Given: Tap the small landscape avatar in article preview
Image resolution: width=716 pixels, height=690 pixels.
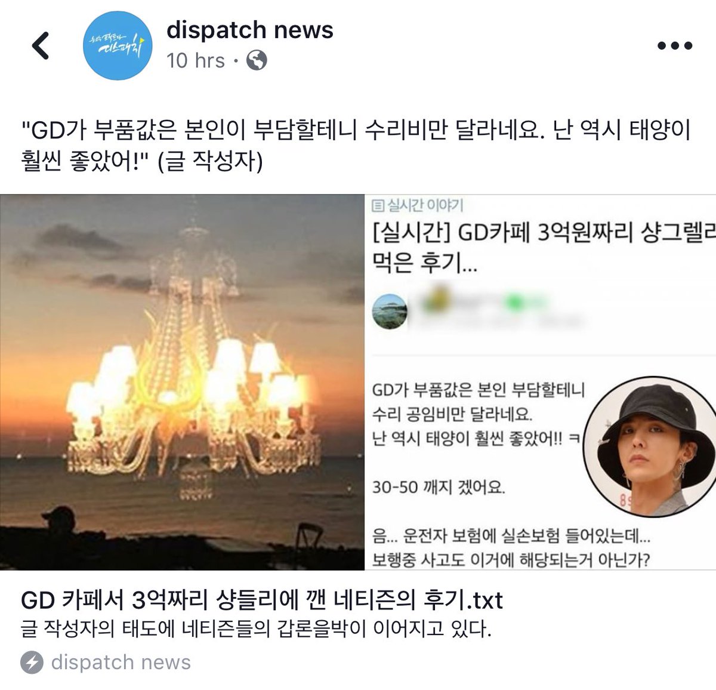Looking at the screenshot, I should 390,311.
